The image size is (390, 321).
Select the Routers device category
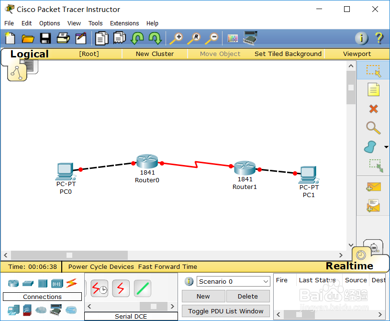[x=13, y=283]
